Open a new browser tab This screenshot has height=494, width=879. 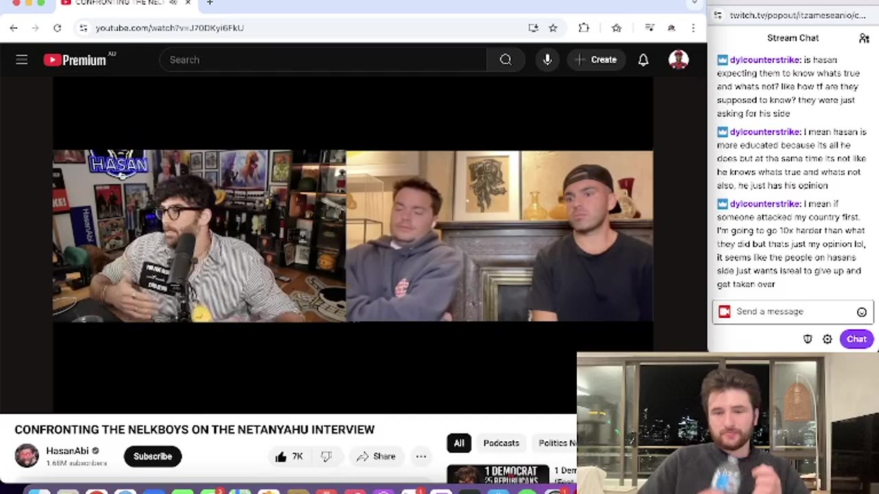coord(209,3)
